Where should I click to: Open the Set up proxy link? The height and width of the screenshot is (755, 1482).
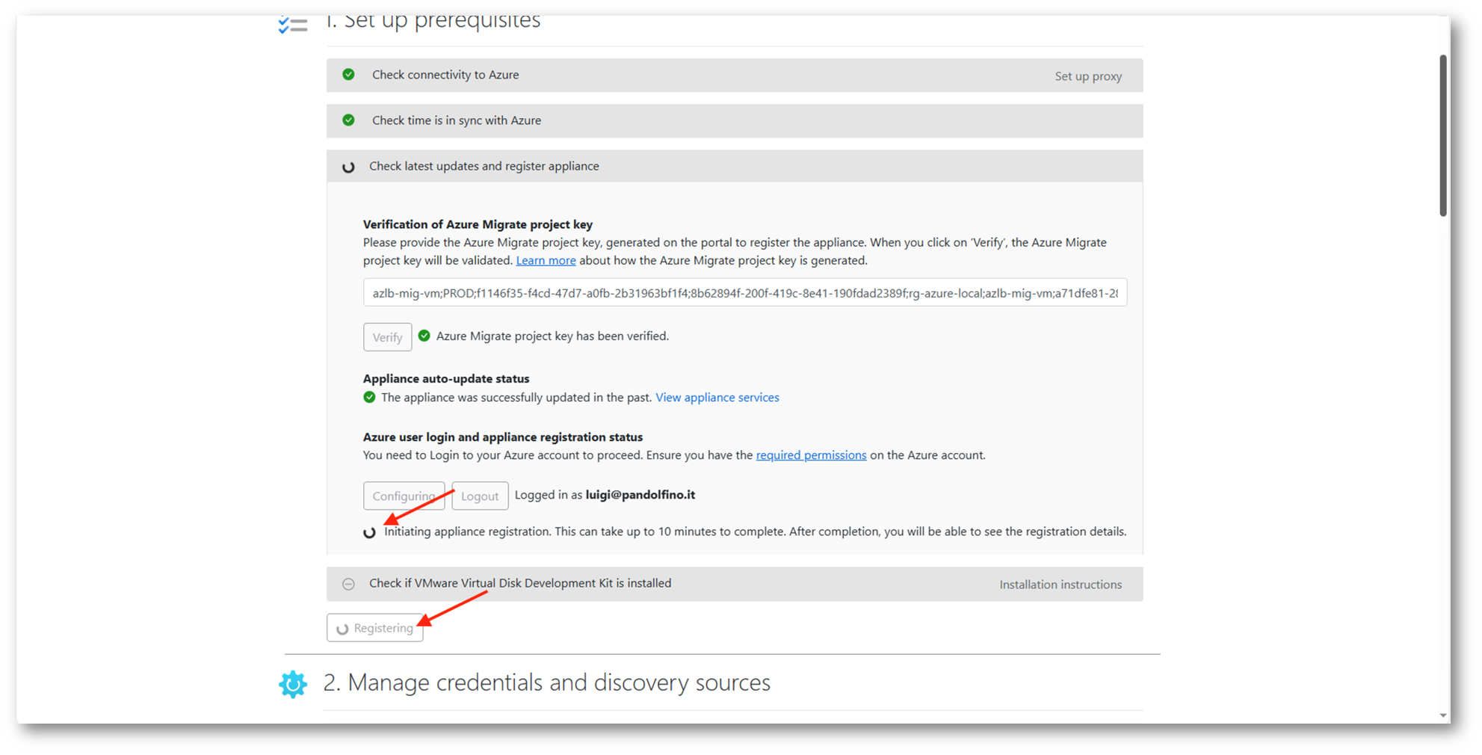(x=1087, y=76)
